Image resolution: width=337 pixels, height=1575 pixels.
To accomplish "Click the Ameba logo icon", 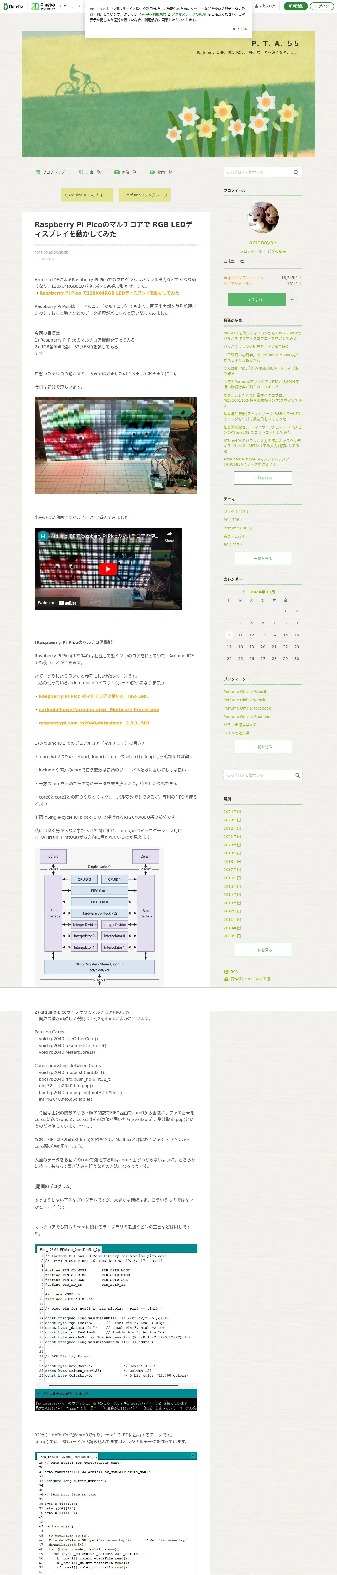I will coord(13,6).
